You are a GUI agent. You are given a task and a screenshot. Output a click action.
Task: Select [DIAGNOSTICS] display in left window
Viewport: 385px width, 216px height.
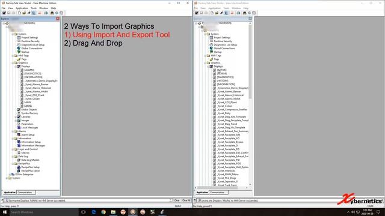32,73
